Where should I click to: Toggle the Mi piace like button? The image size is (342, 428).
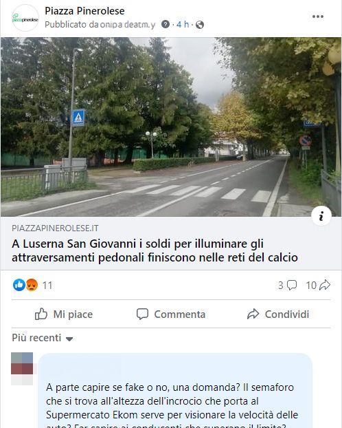click(64, 314)
